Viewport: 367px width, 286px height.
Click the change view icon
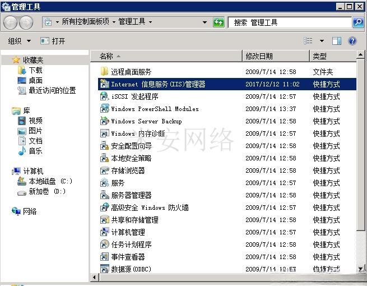(308, 41)
